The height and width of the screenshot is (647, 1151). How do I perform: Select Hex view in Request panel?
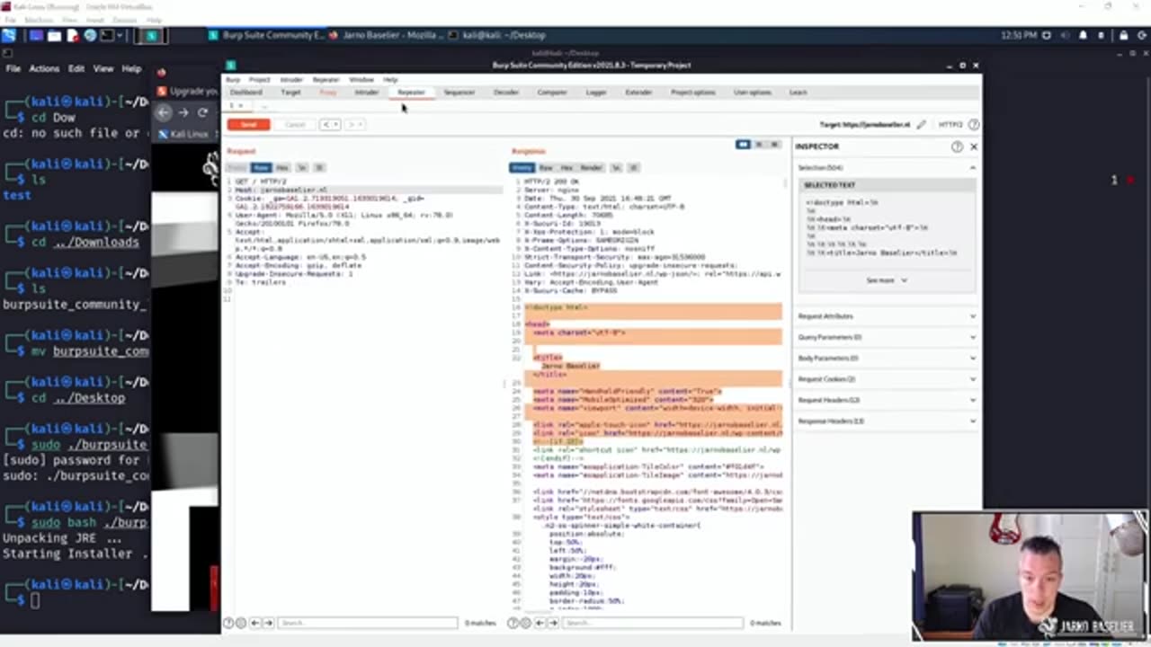(x=282, y=168)
